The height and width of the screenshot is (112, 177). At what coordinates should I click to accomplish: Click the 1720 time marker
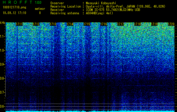coord(171,24)
